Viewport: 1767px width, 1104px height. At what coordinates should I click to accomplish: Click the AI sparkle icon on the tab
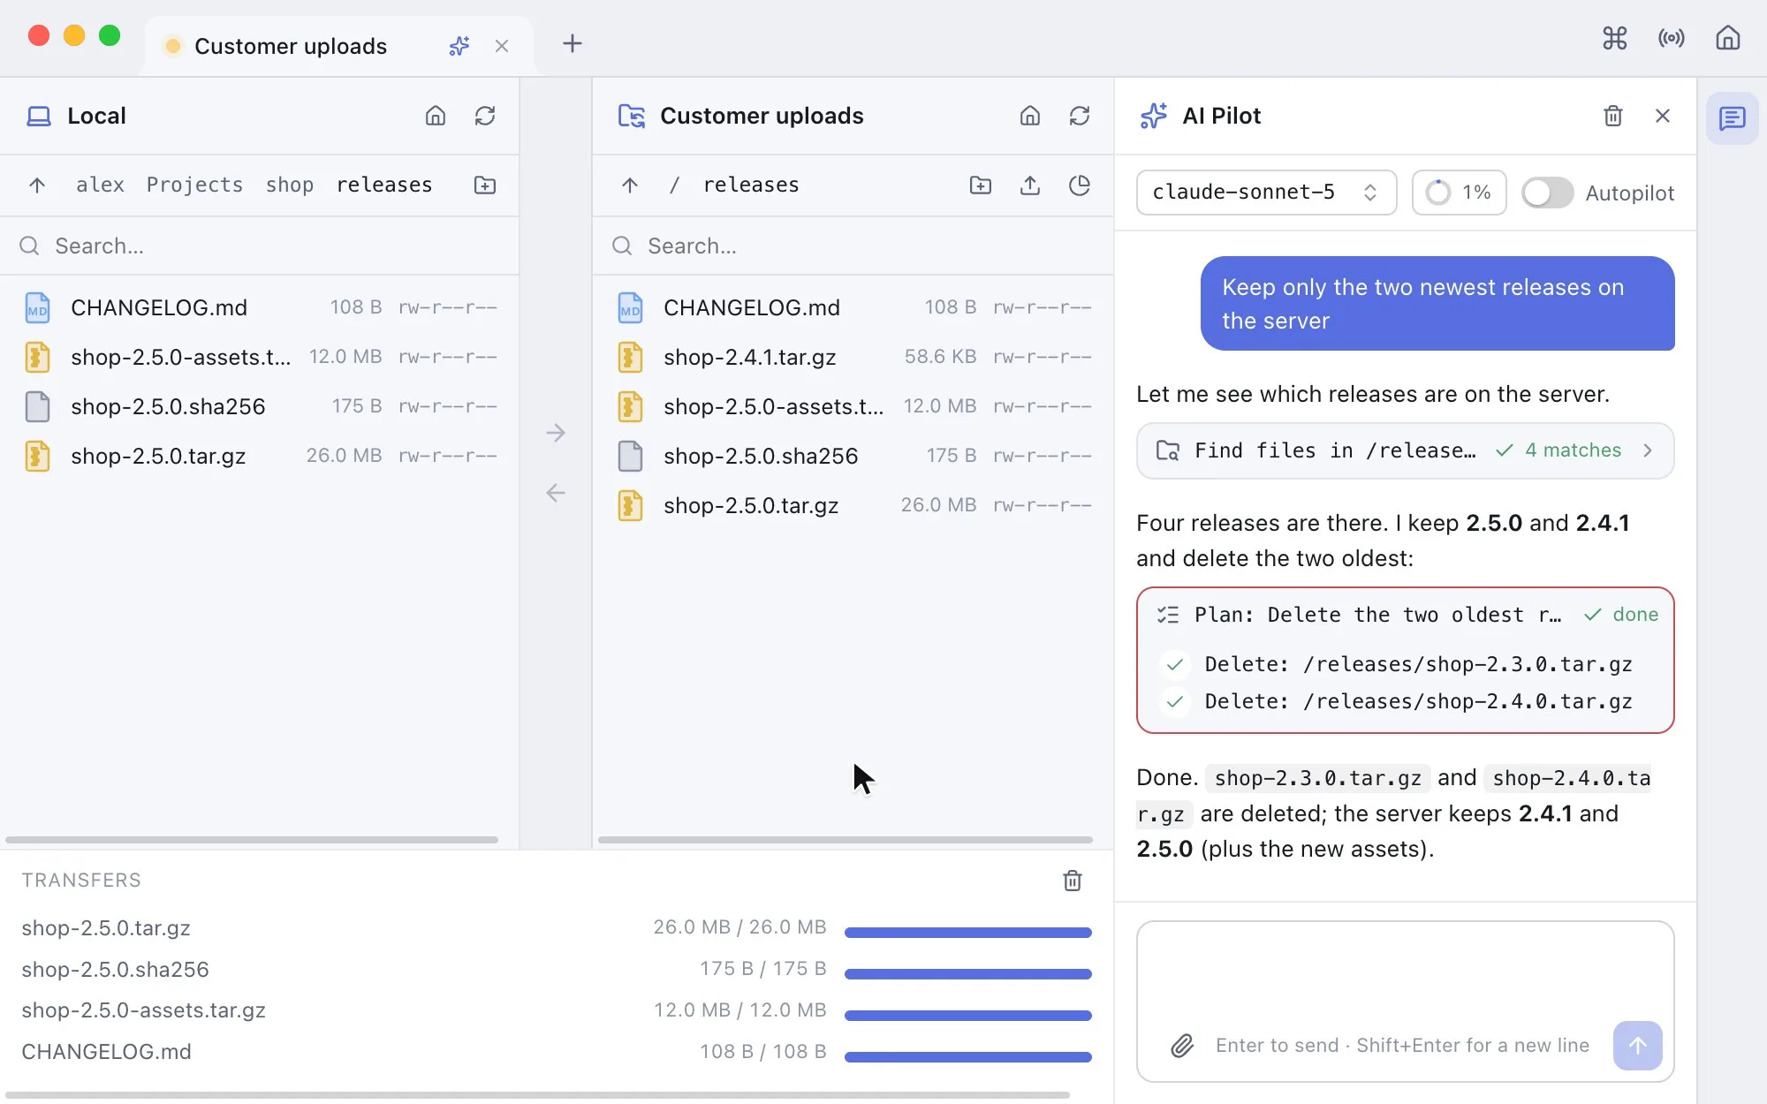pyautogui.click(x=459, y=46)
